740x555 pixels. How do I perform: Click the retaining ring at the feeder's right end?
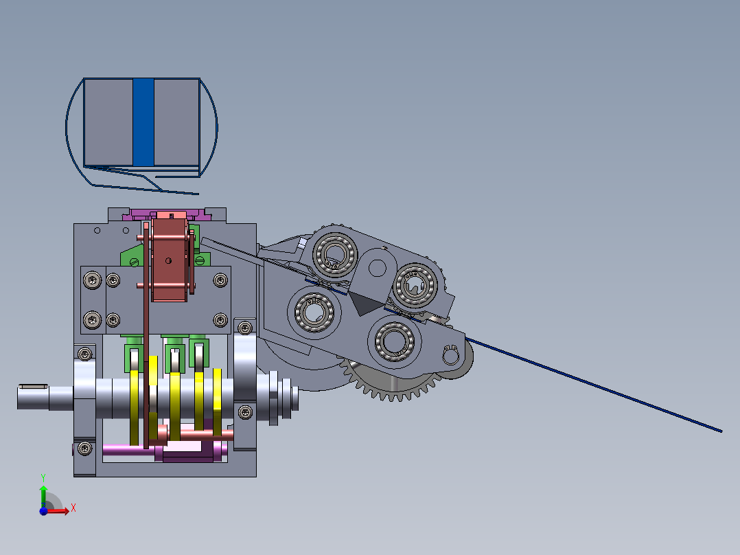tap(451, 356)
